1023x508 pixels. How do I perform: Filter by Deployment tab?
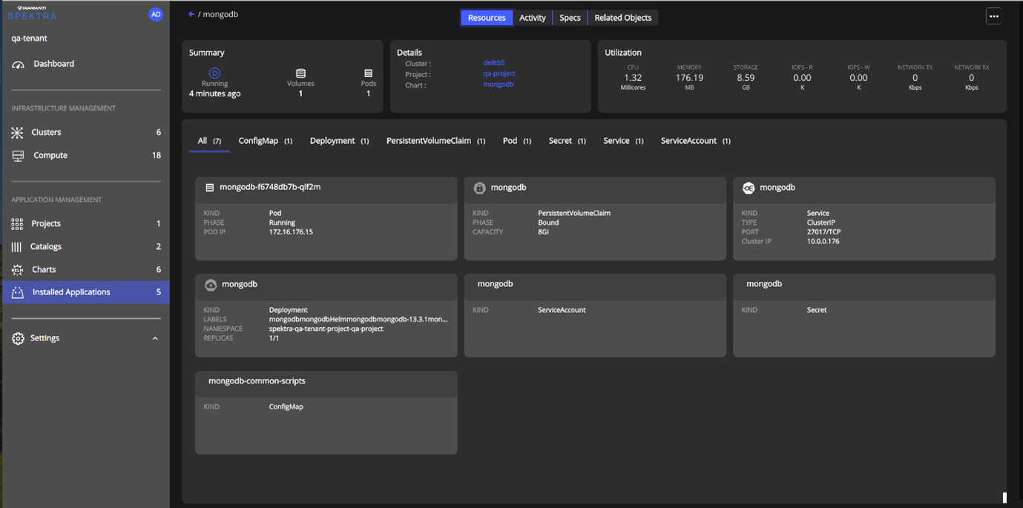(339, 141)
